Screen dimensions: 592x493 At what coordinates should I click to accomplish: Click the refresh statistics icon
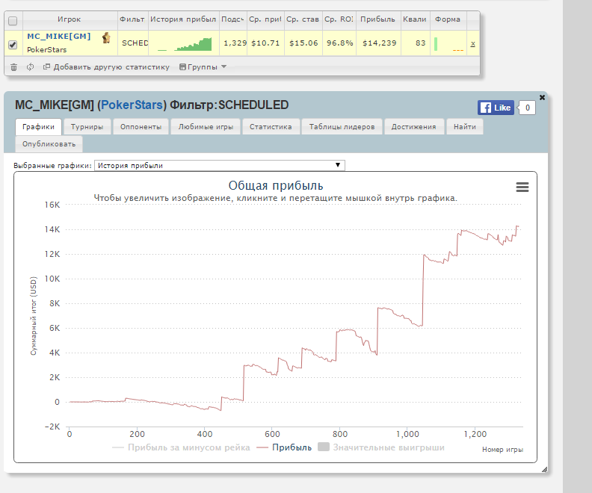tap(30, 66)
